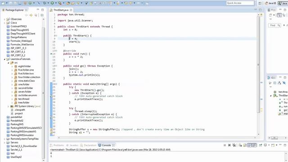Open the External Tools dropdown arrow
The height and width of the screenshot is (162, 288).
pyautogui.click(x=63, y=3)
